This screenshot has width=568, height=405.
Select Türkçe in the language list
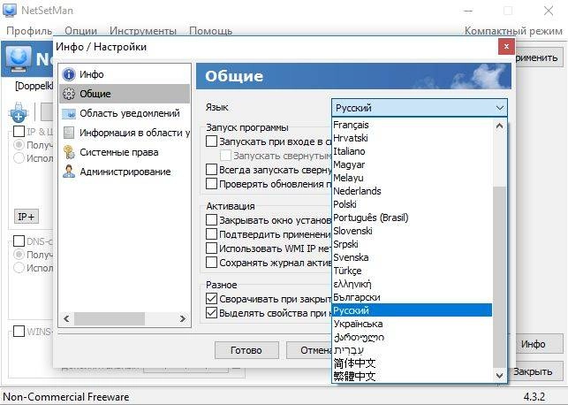pos(412,271)
